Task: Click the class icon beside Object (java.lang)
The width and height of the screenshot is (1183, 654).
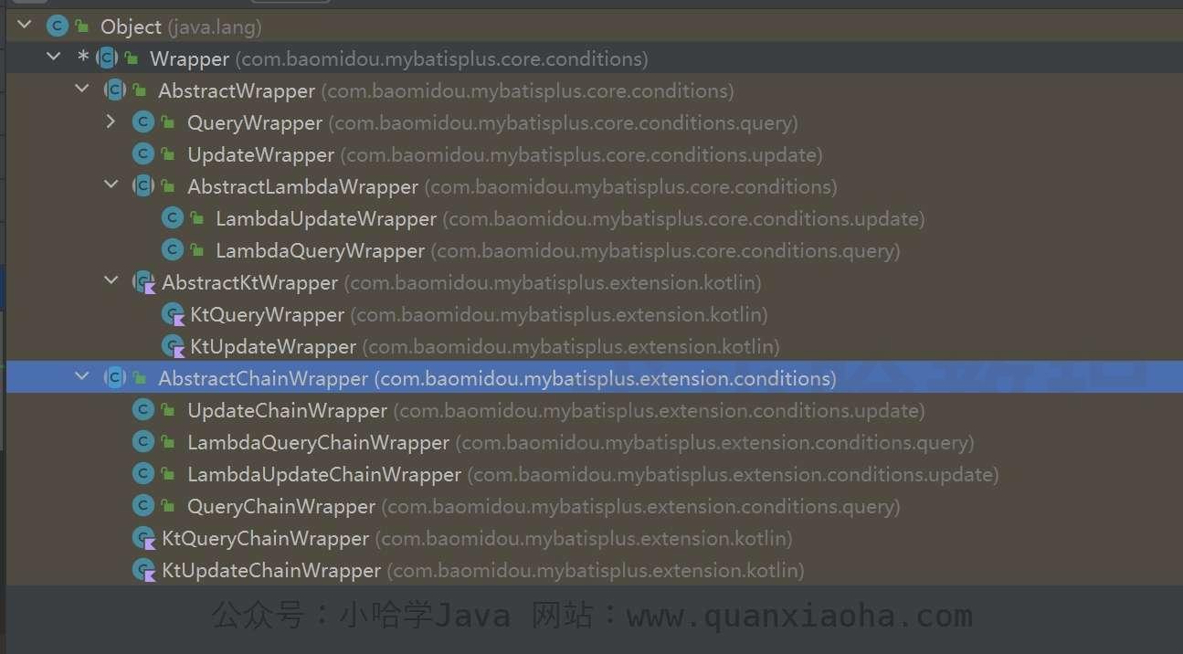Action: 58,26
